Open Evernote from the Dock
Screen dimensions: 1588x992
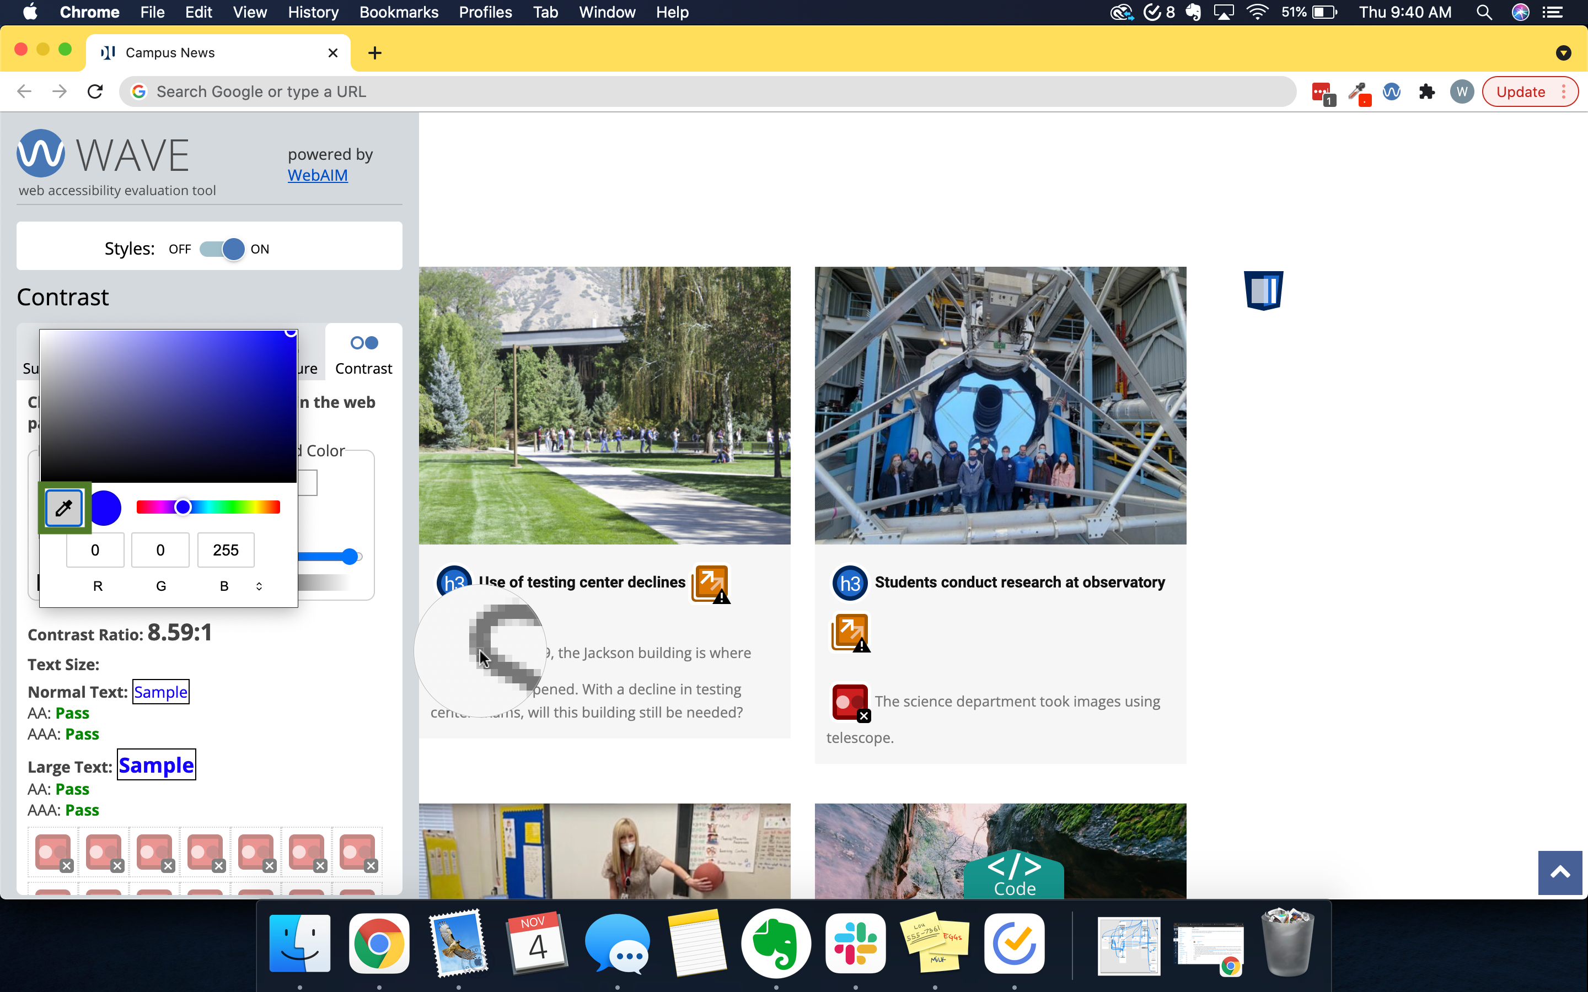776,944
